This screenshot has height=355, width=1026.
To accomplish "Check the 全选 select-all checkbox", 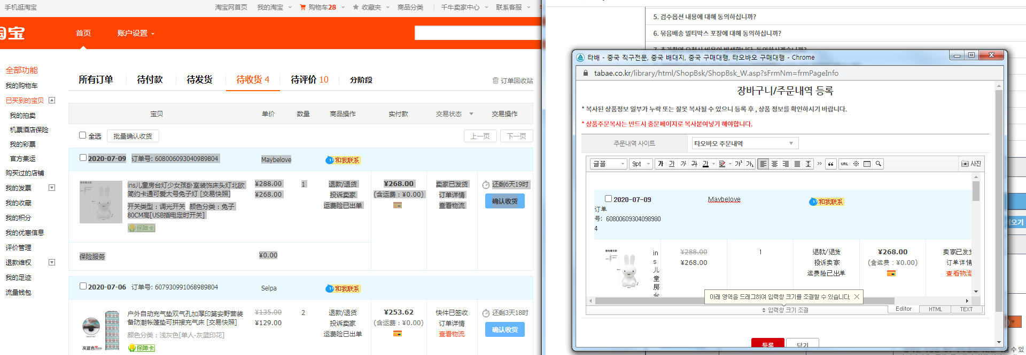I will pyautogui.click(x=83, y=135).
